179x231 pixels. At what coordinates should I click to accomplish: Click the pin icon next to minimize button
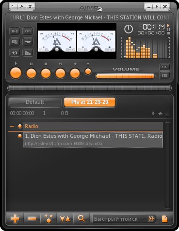click(x=157, y=7)
